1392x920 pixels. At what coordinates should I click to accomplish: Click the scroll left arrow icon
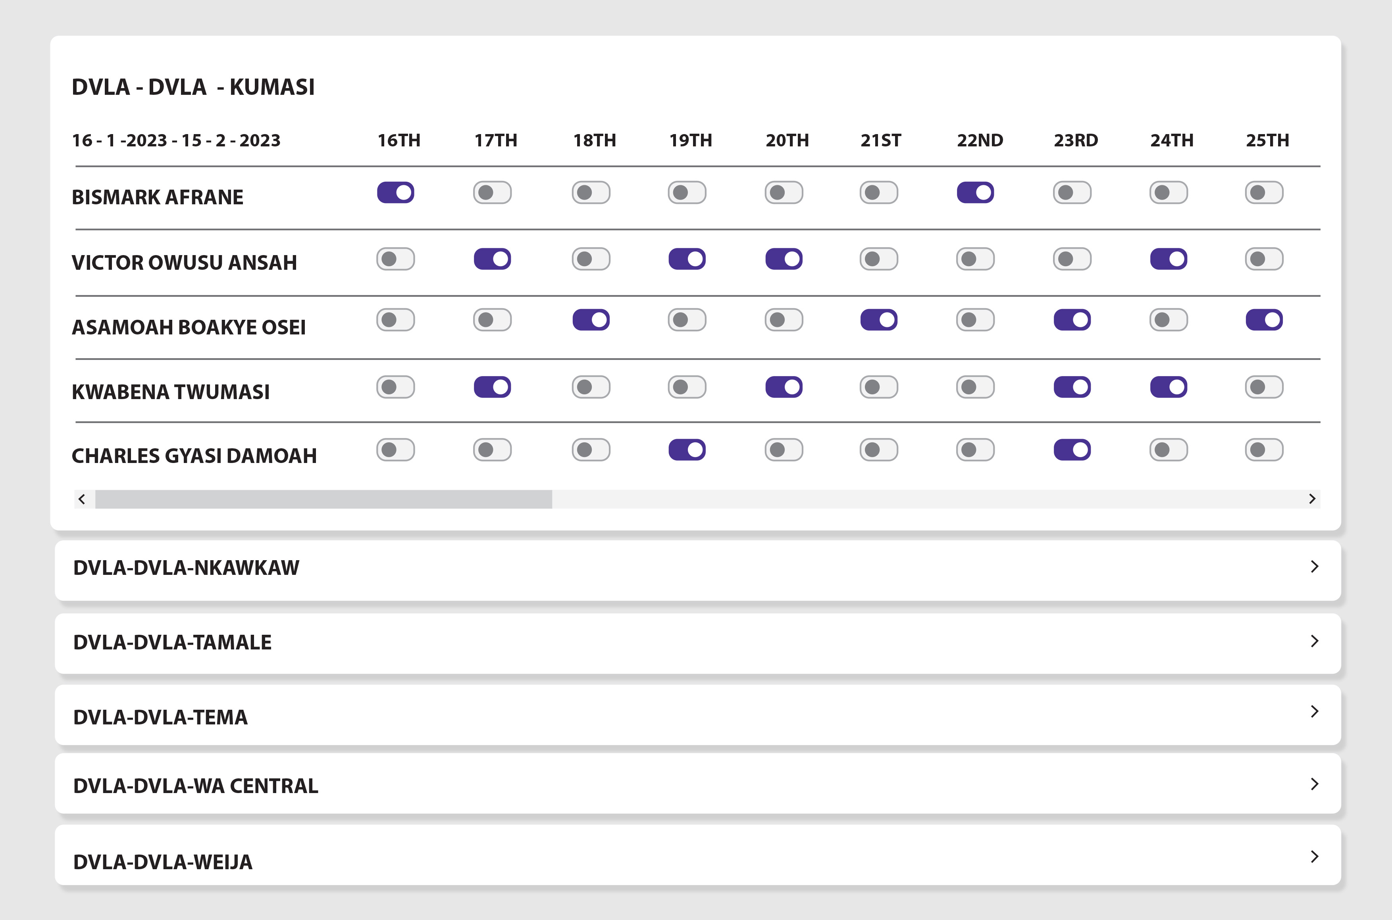click(x=82, y=499)
